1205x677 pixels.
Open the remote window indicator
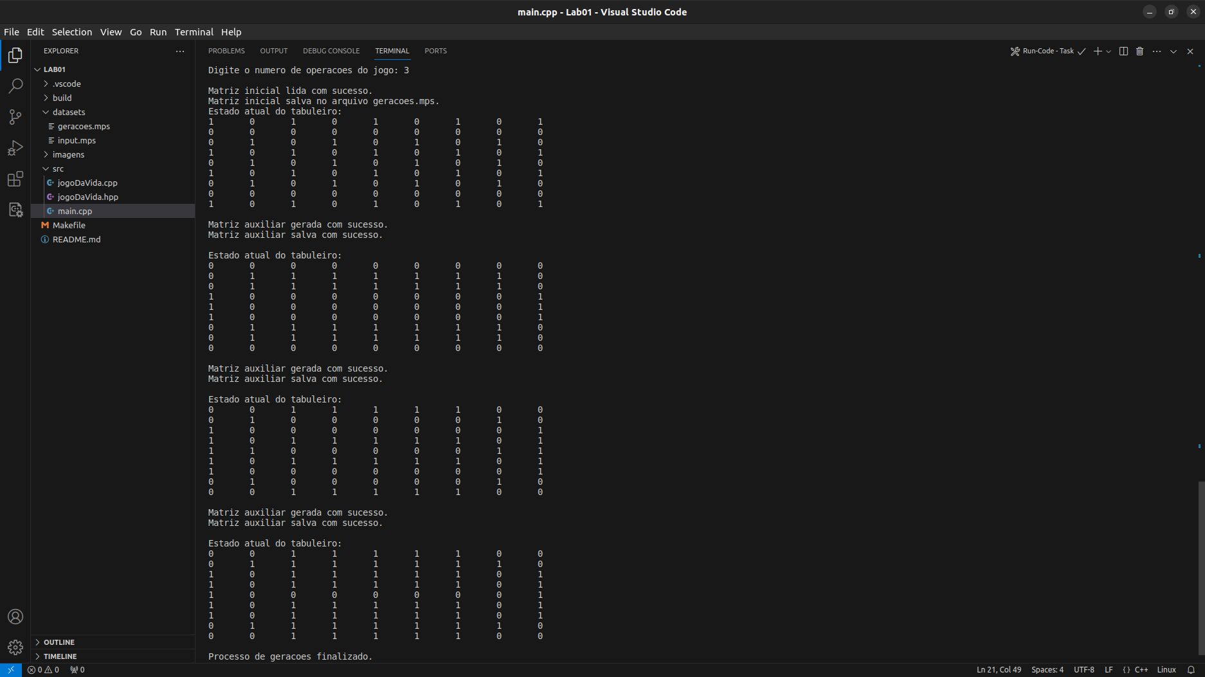tap(11, 669)
